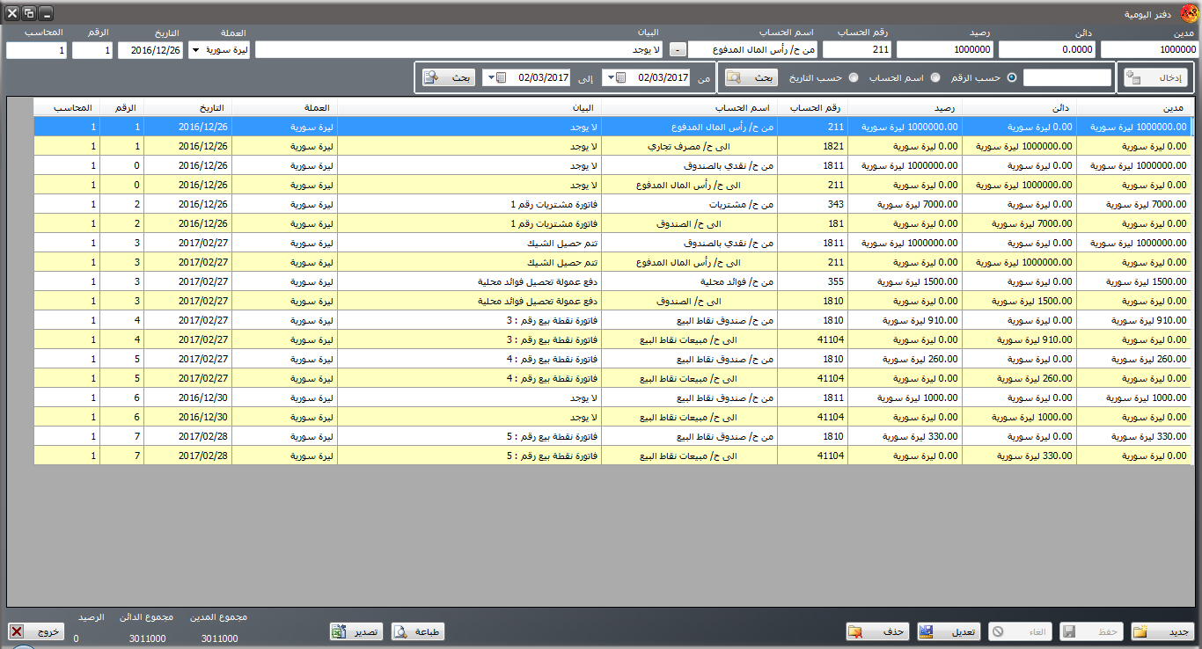Click the search text field near إدخال
This screenshot has height=649, width=1202.
pos(1067,77)
